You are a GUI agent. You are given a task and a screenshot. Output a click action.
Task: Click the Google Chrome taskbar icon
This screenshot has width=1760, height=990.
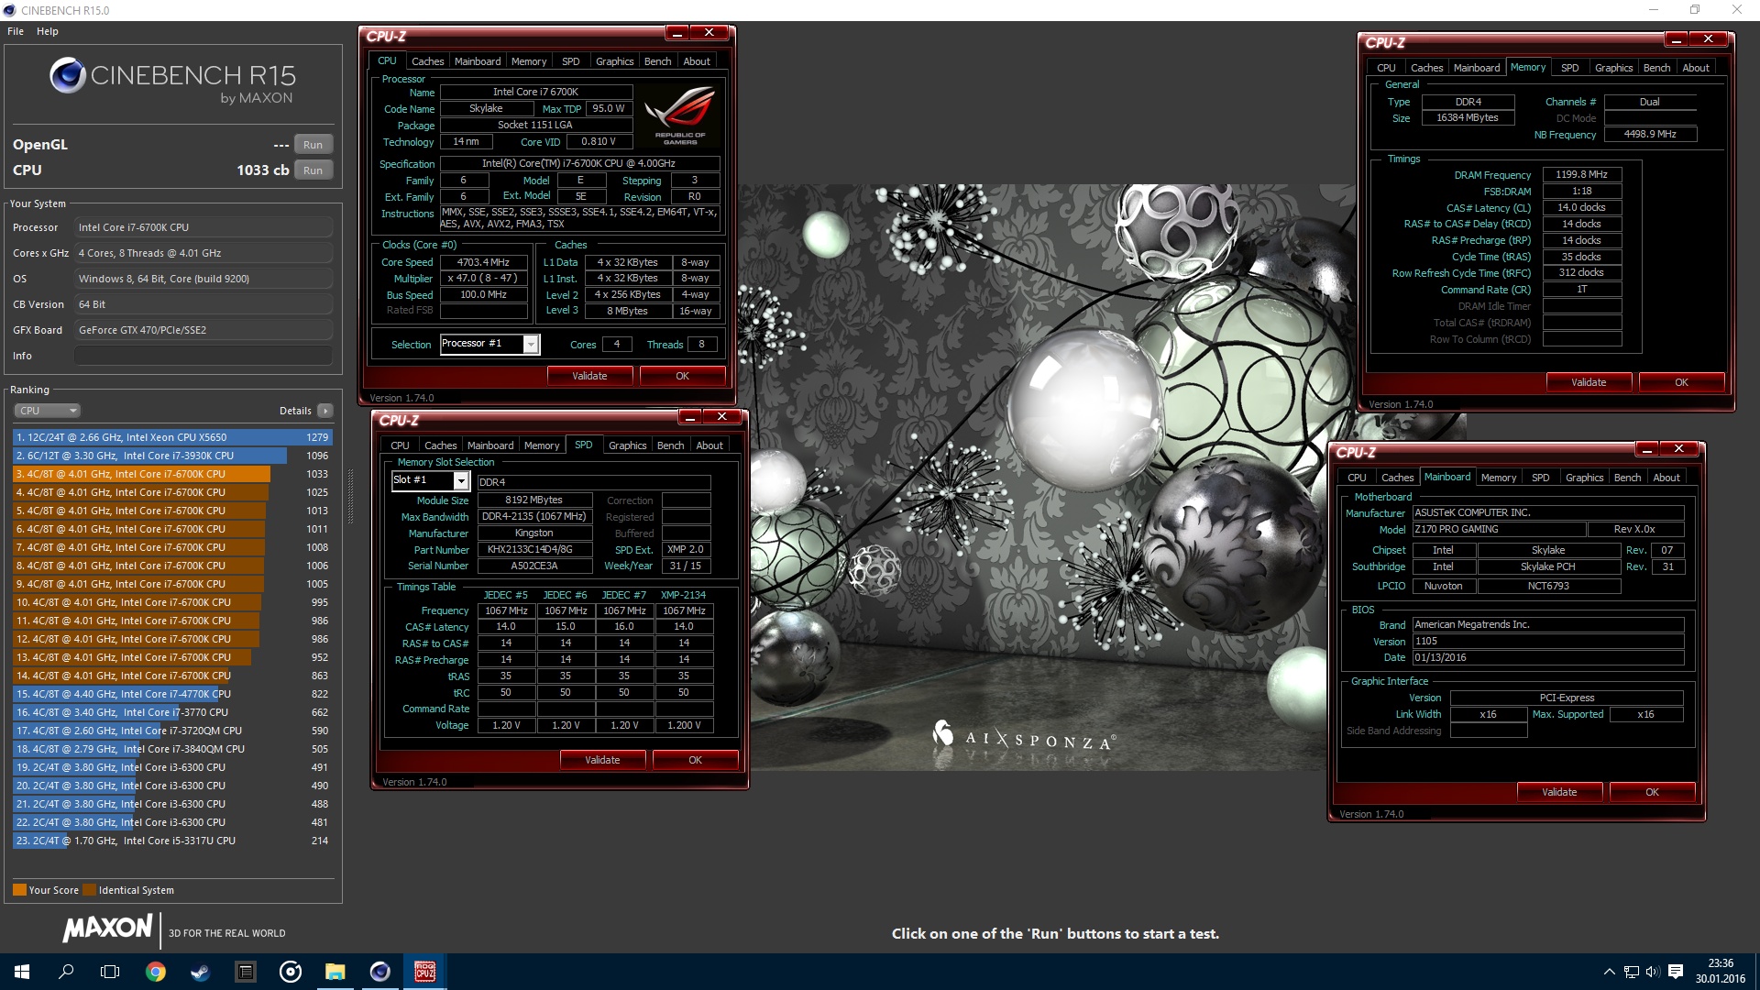(156, 972)
